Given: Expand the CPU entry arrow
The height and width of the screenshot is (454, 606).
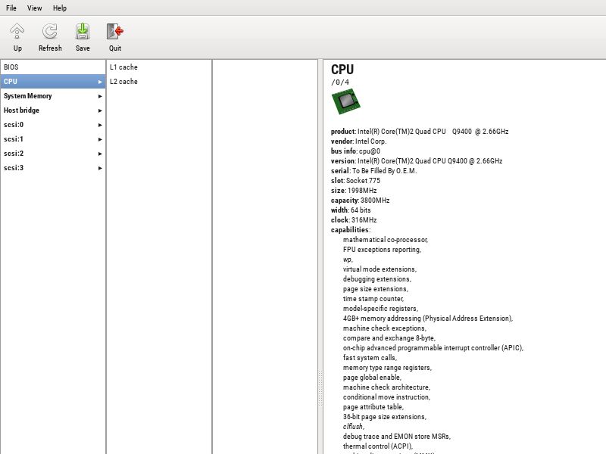Looking at the screenshot, I should (100, 82).
